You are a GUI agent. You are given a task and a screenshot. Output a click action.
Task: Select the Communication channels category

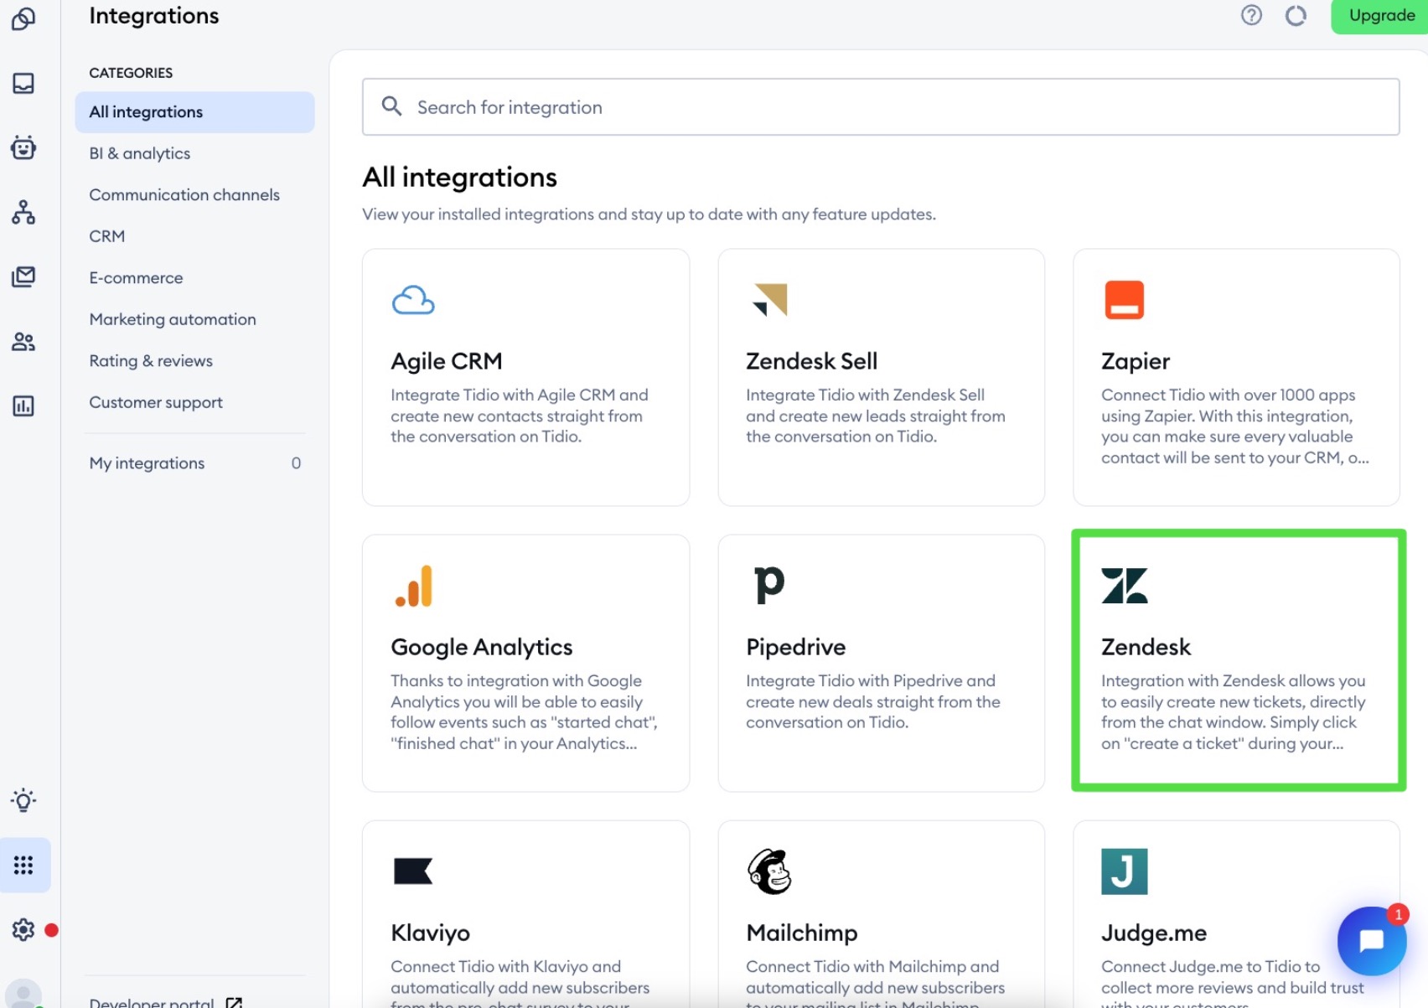184,194
